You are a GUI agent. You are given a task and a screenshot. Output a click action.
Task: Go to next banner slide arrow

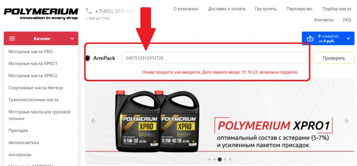345,121
